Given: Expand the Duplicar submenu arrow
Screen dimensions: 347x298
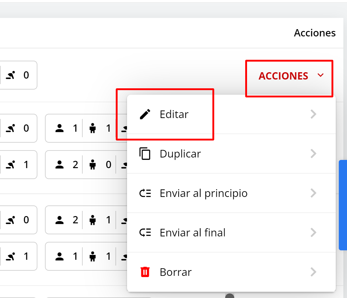Looking at the screenshot, I should (313, 154).
